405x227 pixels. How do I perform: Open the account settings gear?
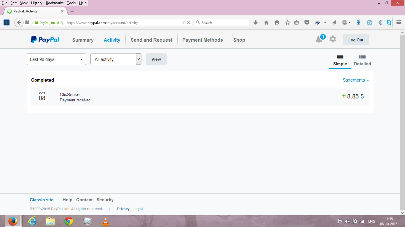[333, 39]
